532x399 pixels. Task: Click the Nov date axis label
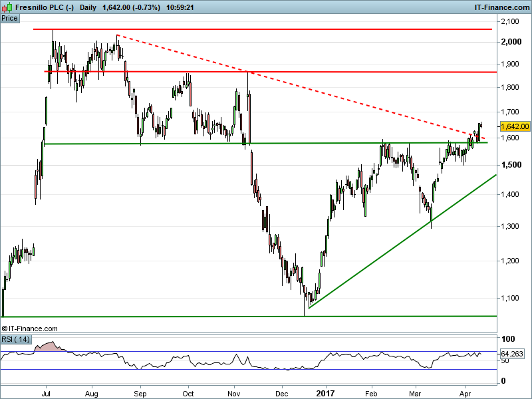234,394
